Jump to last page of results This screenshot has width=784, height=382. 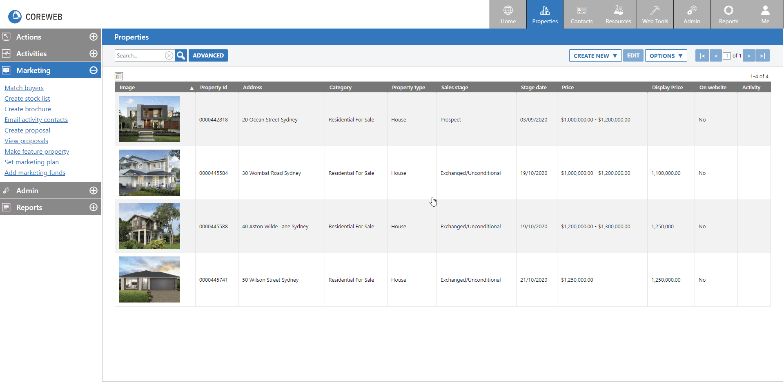(x=762, y=55)
